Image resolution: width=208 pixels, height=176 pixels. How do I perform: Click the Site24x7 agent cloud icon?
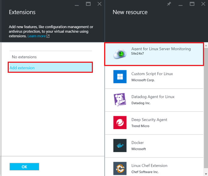(x=120, y=54)
